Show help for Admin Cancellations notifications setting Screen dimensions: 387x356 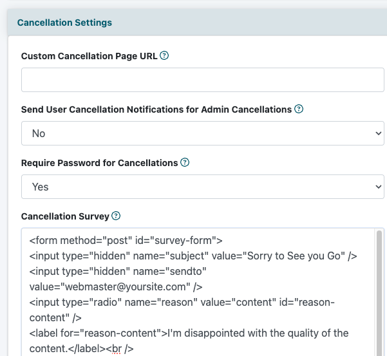pos(299,109)
